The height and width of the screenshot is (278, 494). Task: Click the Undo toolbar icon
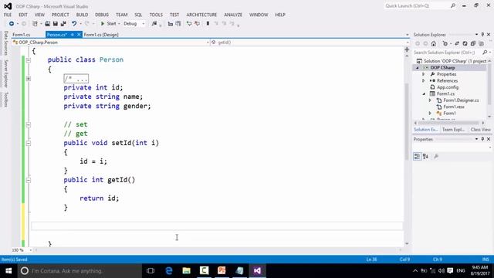pos(74,24)
